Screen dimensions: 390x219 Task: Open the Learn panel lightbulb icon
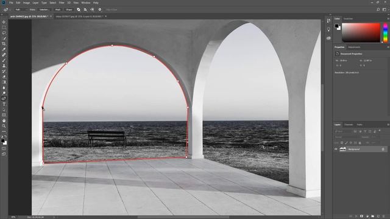tap(328, 29)
